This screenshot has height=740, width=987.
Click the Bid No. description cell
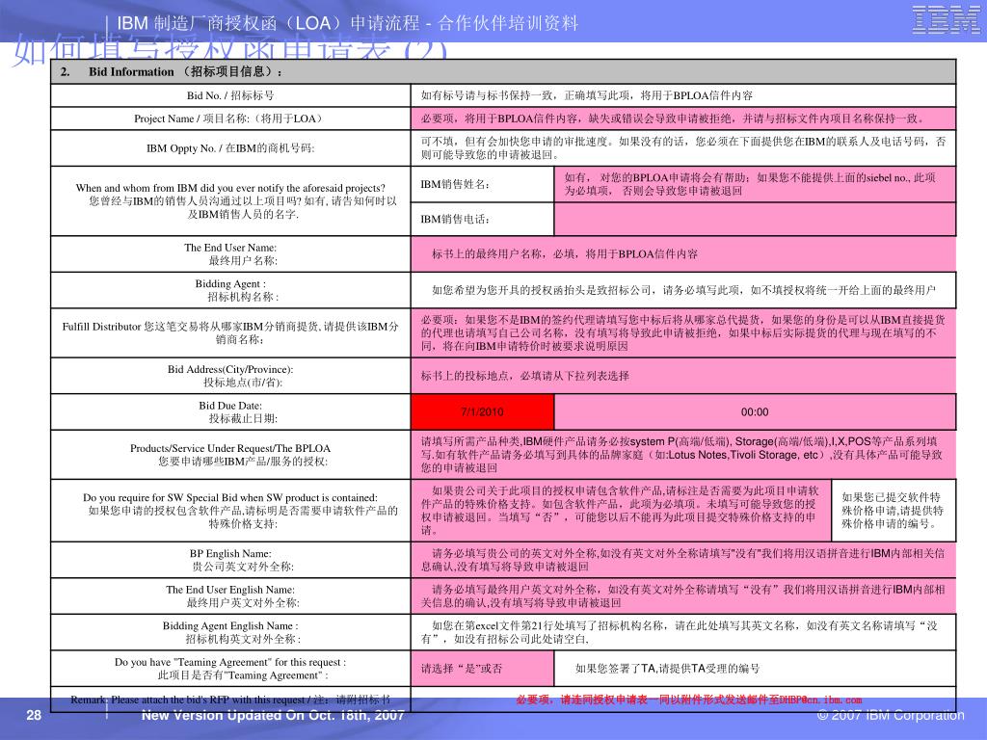(683, 95)
